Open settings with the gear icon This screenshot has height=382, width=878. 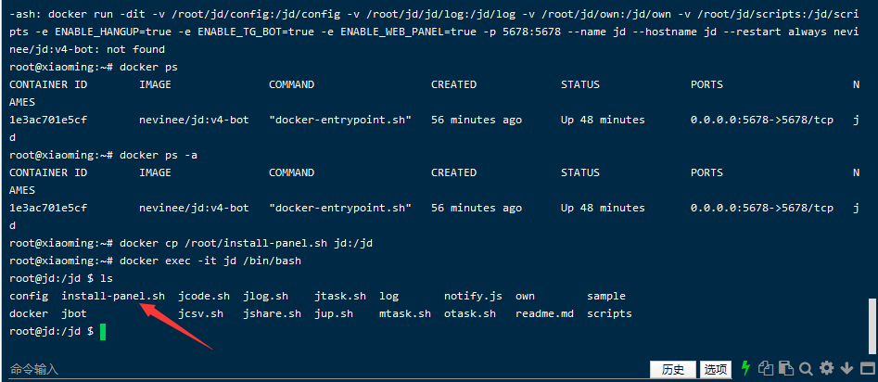[825, 369]
